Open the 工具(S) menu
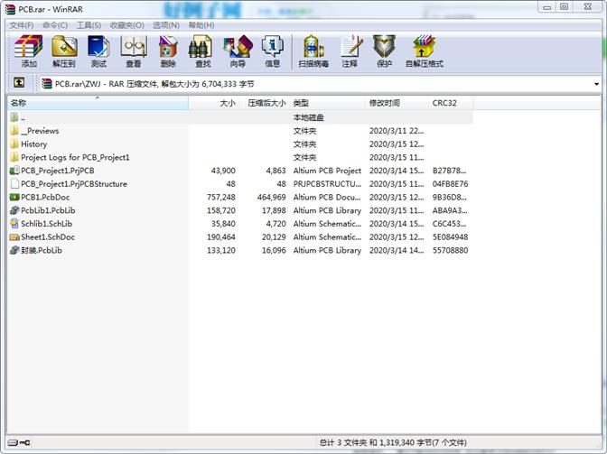The image size is (607, 454). coord(89,25)
